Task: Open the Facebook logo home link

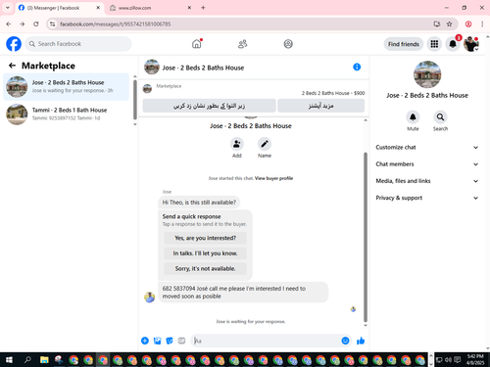Action: coord(14,44)
